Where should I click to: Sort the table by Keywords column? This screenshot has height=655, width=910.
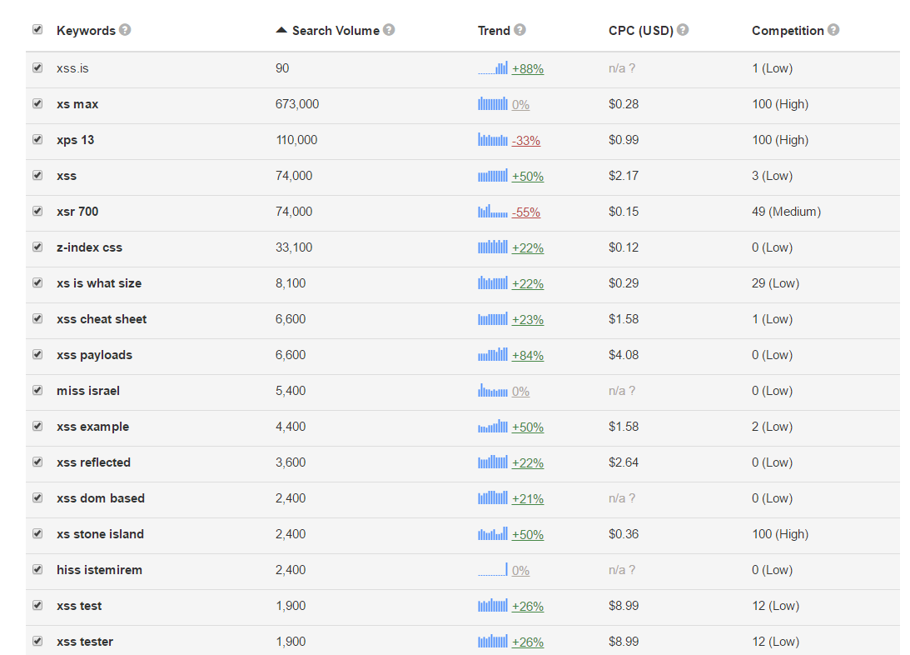click(x=86, y=31)
